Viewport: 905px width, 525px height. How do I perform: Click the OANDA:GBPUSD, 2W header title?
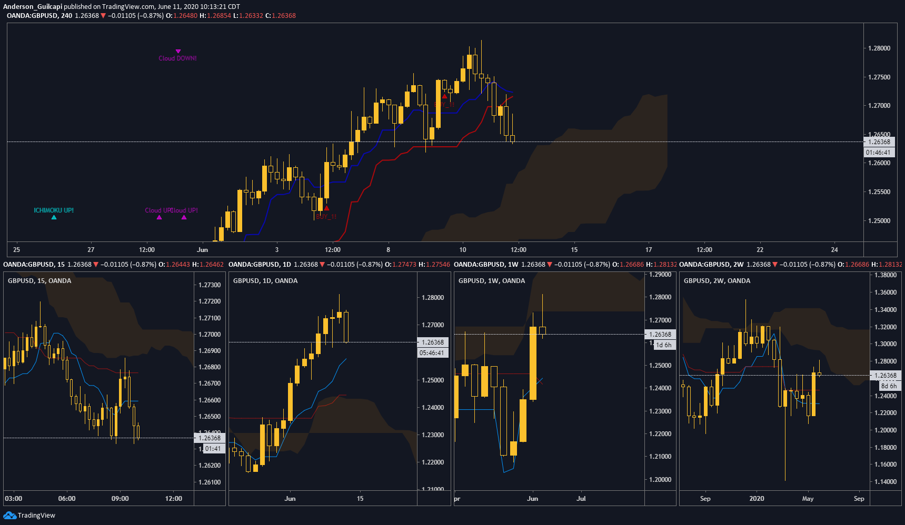pos(711,265)
